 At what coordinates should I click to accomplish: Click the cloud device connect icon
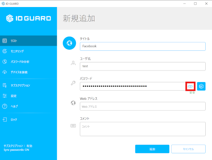tap(5, 72)
